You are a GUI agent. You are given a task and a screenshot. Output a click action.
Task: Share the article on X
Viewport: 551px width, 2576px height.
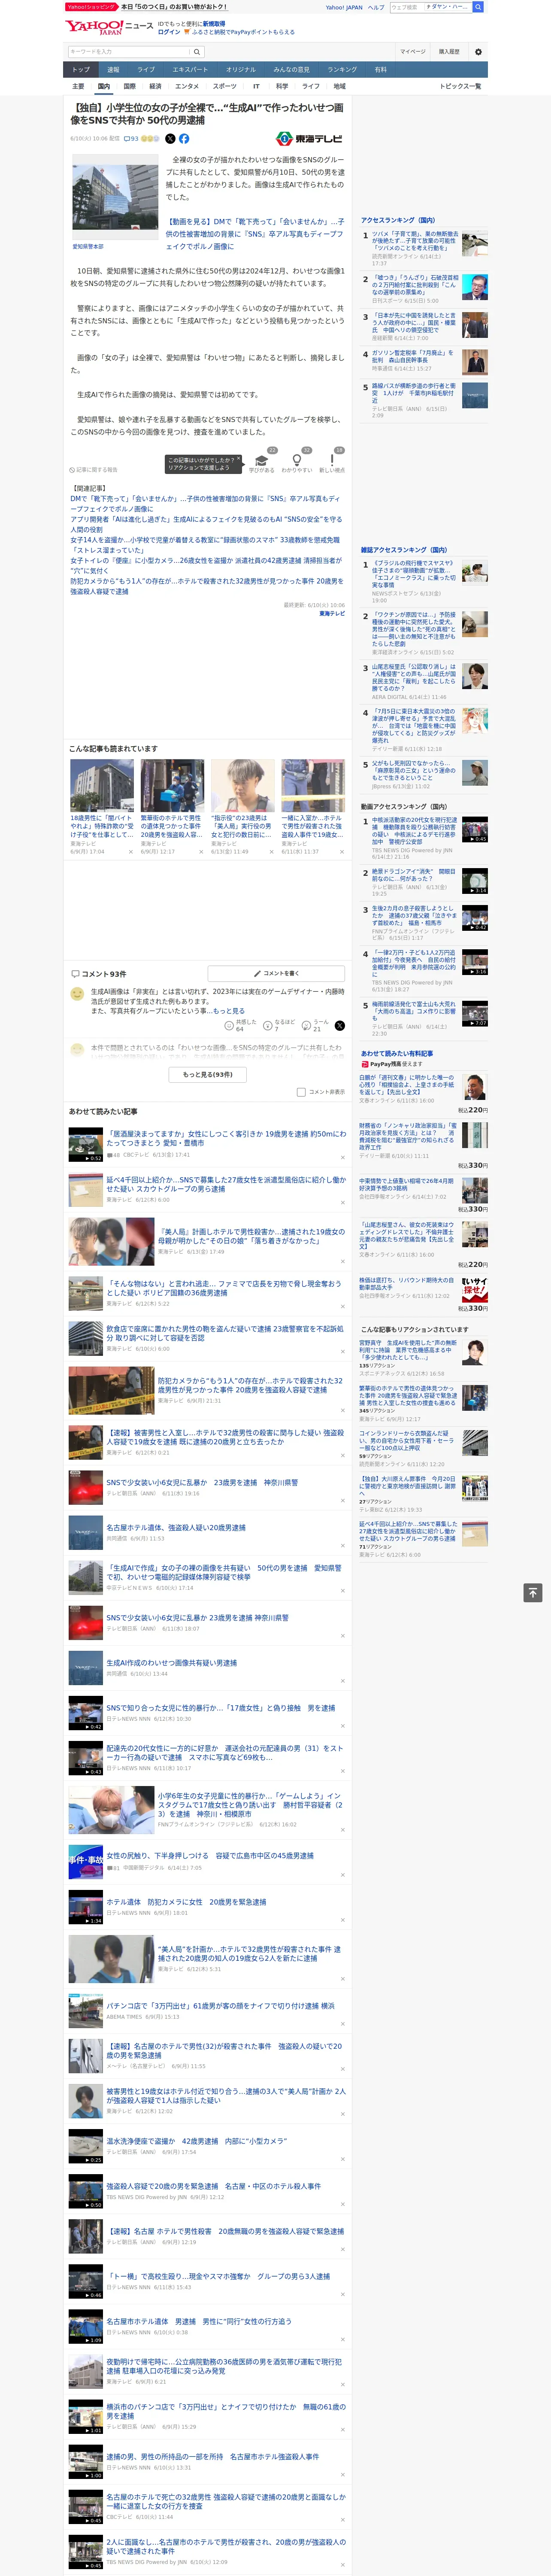(x=170, y=139)
